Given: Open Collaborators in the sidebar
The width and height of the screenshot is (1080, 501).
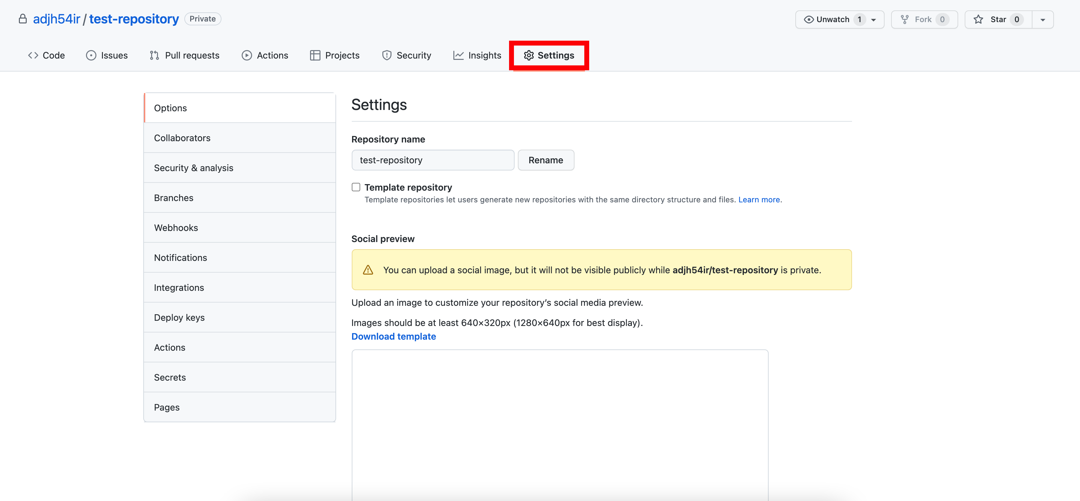Looking at the screenshot, I should pos(182,138).
